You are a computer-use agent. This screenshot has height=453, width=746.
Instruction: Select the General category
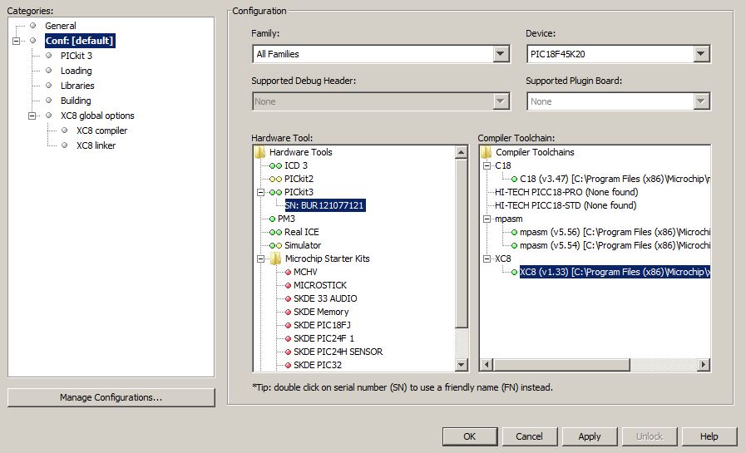(61, 26)
